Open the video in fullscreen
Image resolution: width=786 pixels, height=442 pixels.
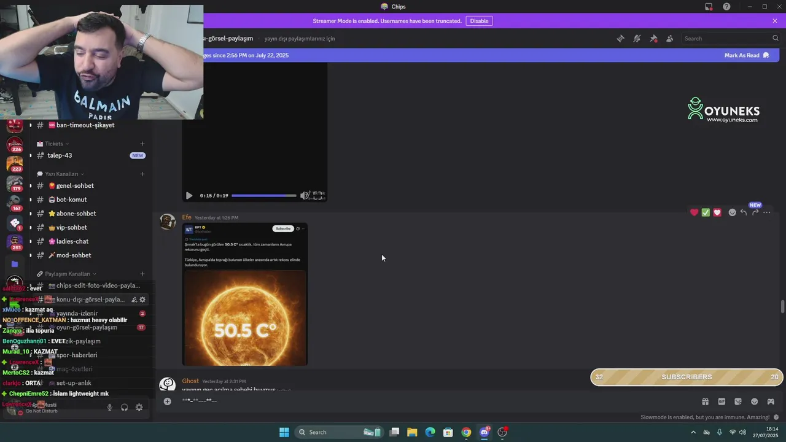click(x=318, y=195)
